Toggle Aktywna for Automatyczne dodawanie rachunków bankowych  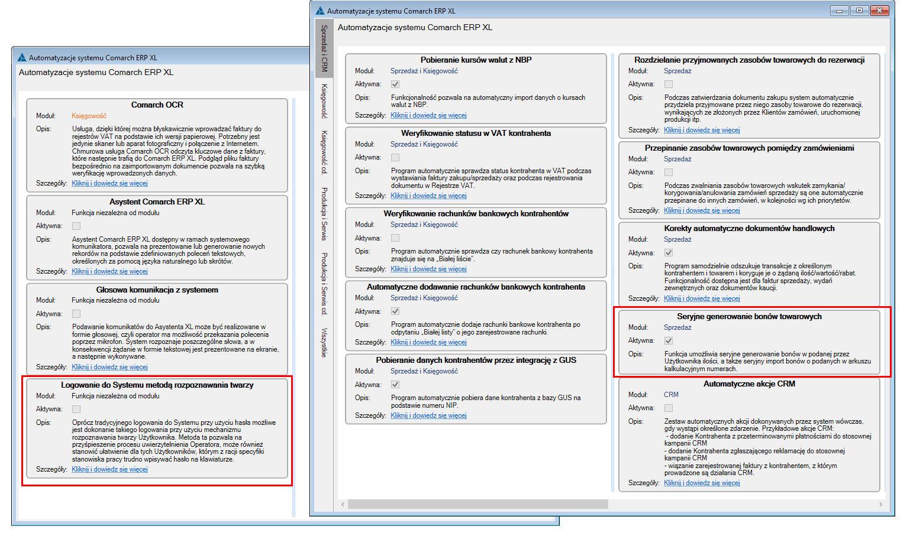click(395, 311)
